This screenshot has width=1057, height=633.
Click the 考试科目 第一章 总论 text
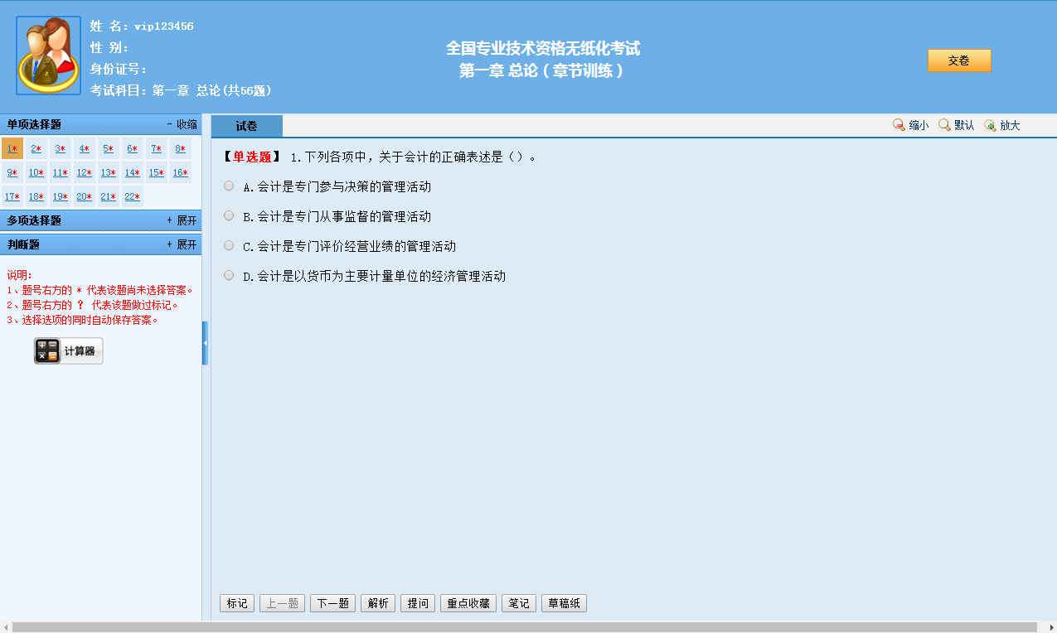pyautogui.click(x=182, y=90)
